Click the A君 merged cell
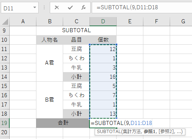This screenshot has height=139, width=192. (50, 63)
